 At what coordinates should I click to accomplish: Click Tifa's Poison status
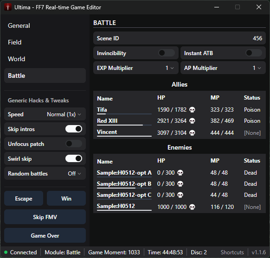click(252, 110)
